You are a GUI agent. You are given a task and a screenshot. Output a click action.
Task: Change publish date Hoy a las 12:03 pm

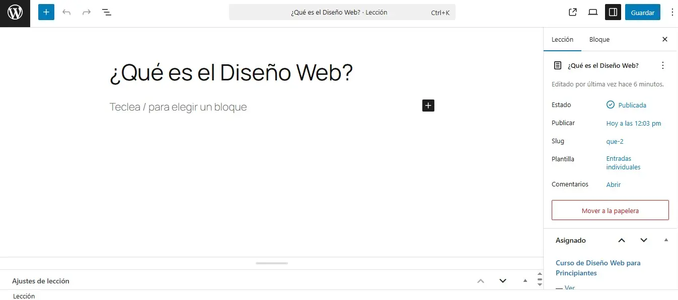coord(634,123)
